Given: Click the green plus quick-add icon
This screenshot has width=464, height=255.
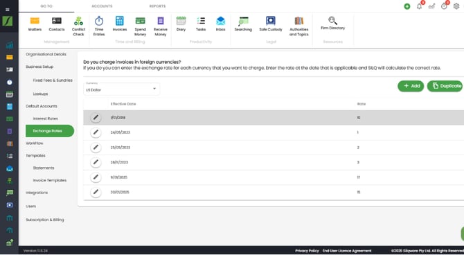Looking at the screenshot, I should coord(407,6).
